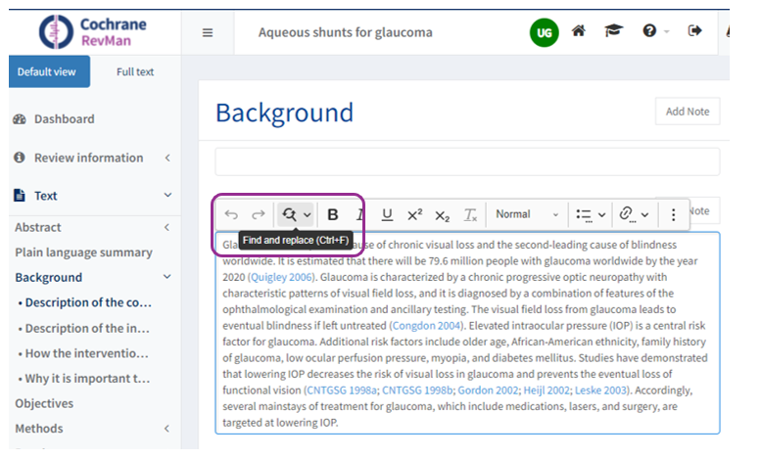The height and width of the screenshot is (459, 762).
Task: Open the Find and replace tool
Action: tap(290, 214)
